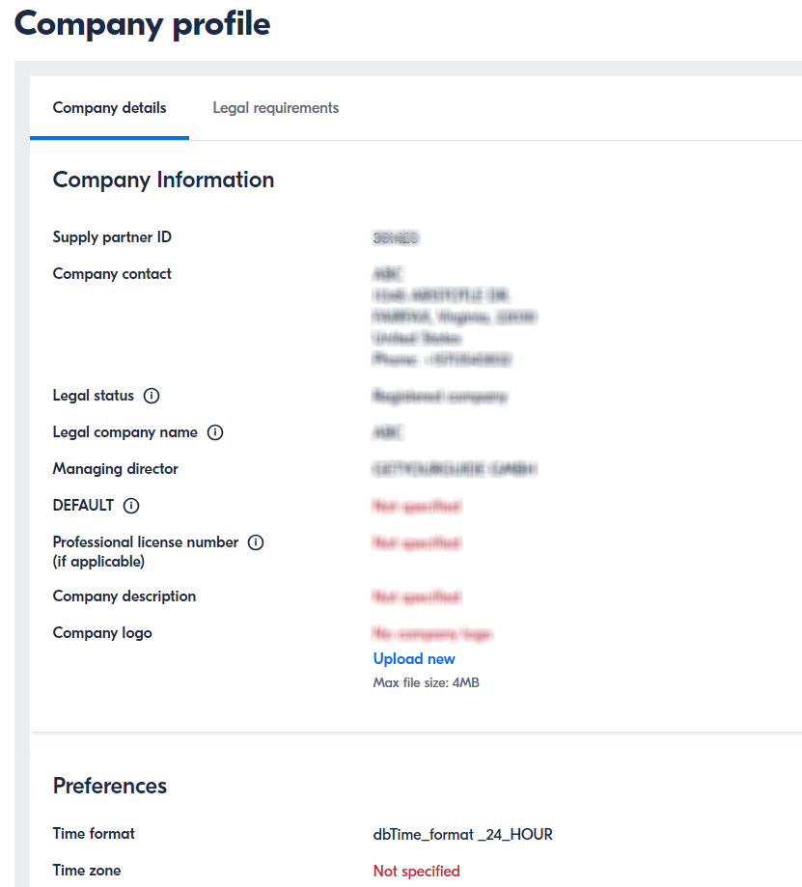Click the Company profile page title
Image resolution: width=802 pixels, height=887 pixels.
coord(141,24)
